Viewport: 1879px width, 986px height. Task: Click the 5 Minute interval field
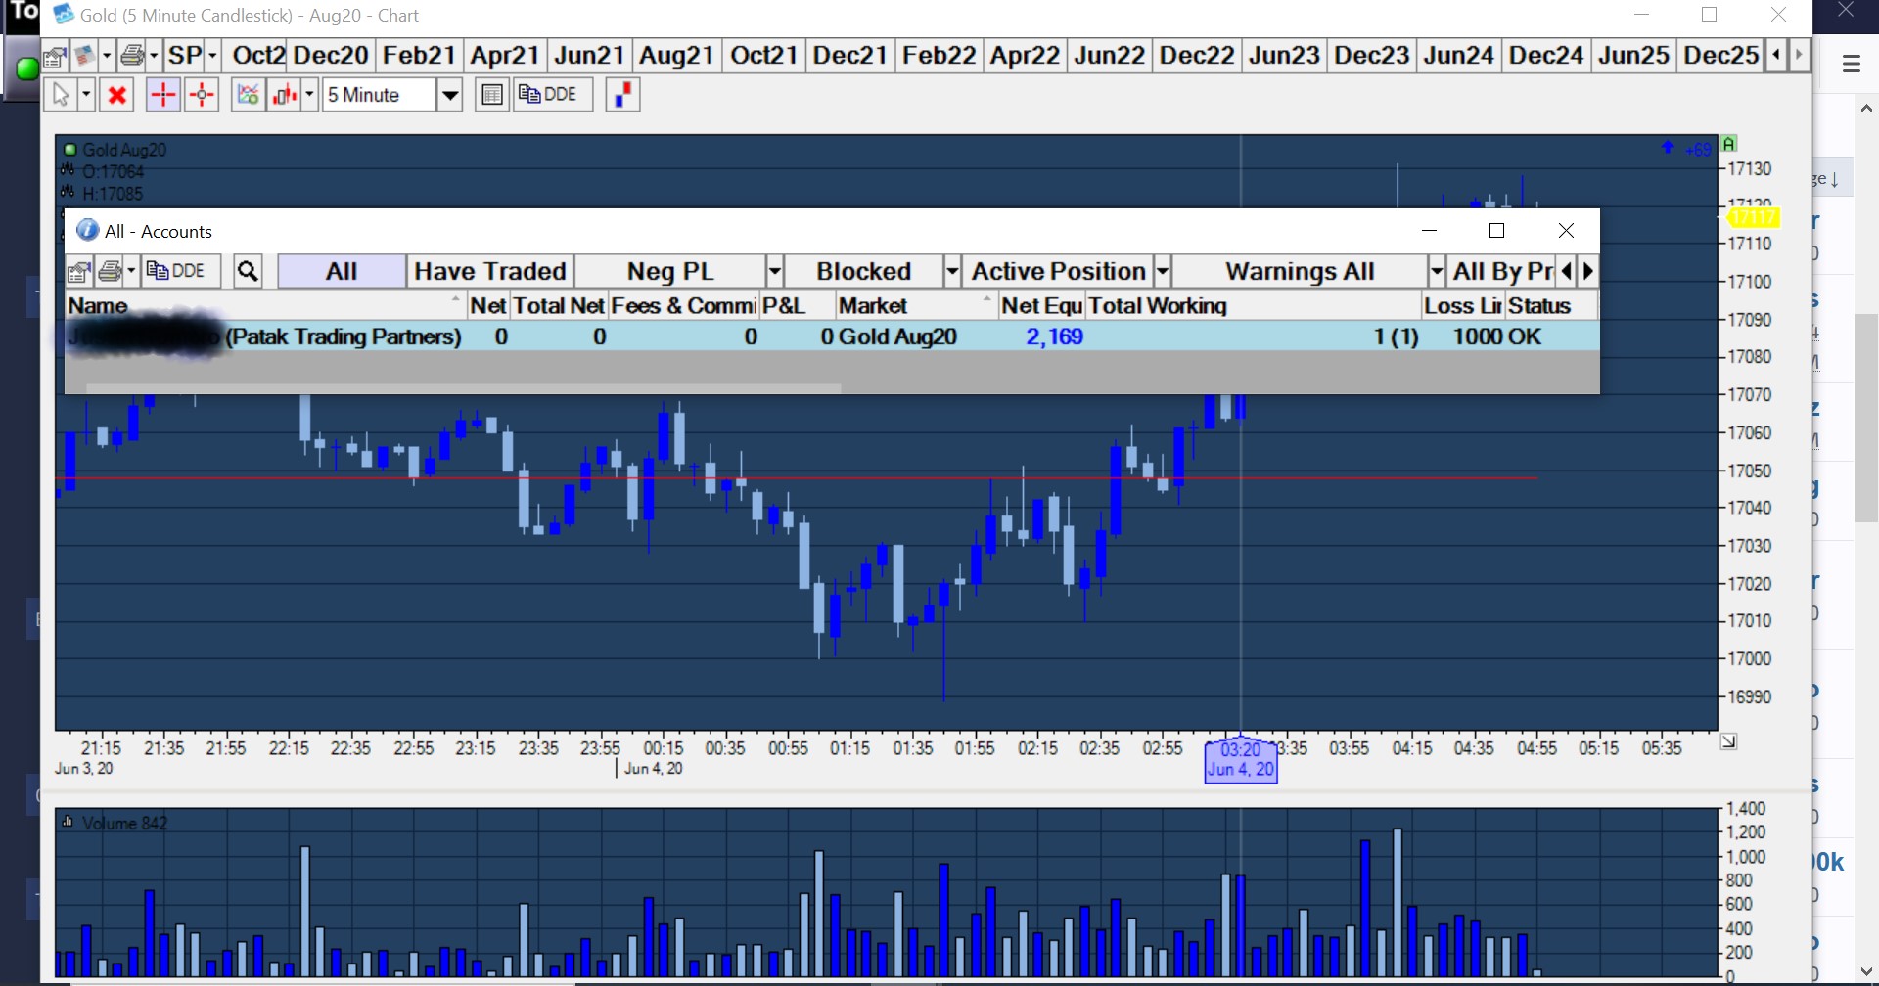380,95
